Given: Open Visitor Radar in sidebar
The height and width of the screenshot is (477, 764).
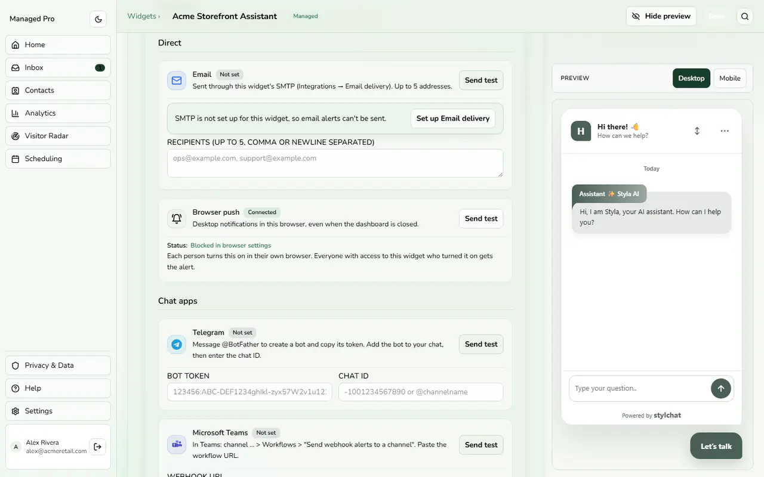Looking at the screenshot, I should coord(58,136).
